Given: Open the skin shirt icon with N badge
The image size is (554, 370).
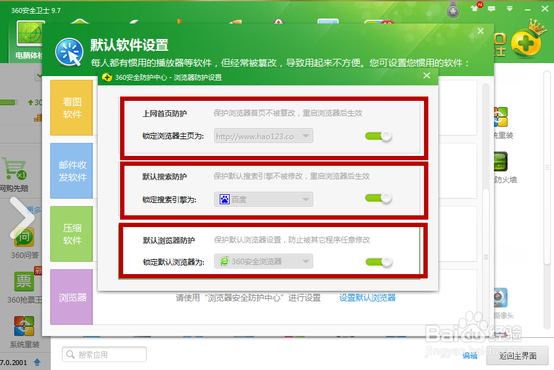Looking at the screenshot, I should [475, 7].
